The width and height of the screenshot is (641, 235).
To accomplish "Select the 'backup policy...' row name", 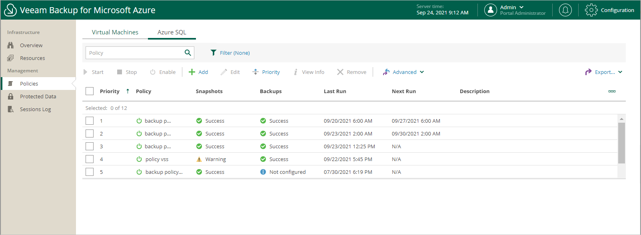I will click(164, 172).
